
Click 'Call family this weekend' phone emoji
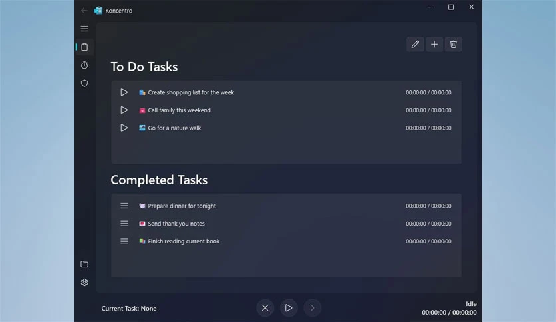click(142, 110)
